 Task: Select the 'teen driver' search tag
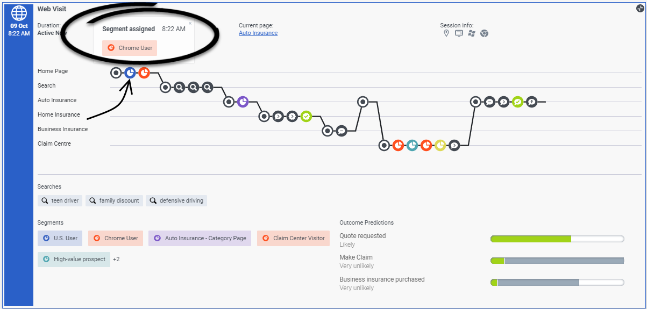(60, 200)
